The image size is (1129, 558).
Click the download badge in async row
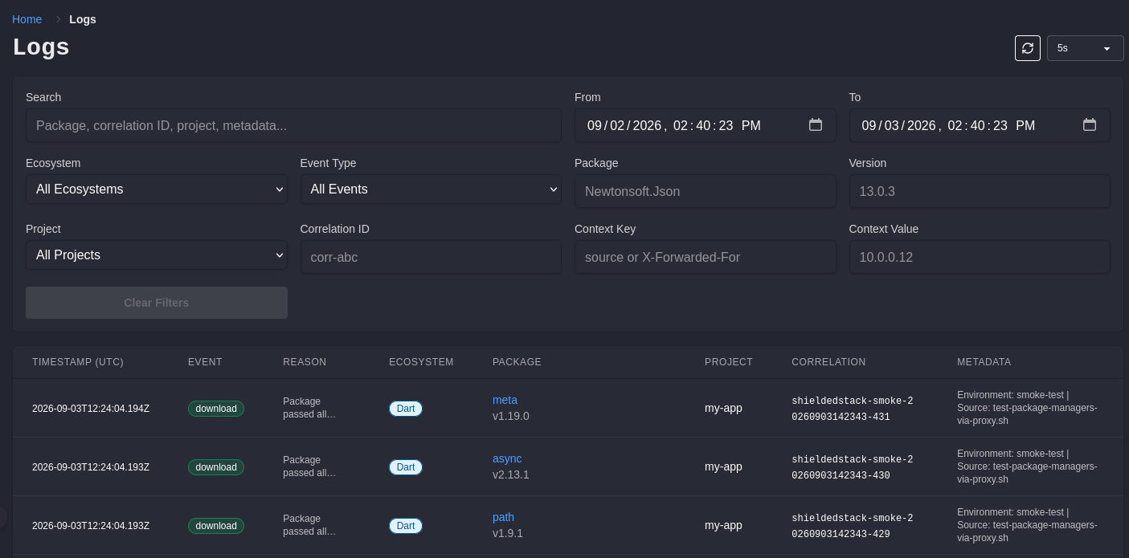216,467
